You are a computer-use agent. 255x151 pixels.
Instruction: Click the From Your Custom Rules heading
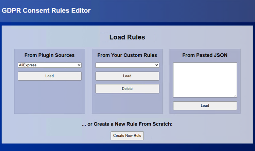127,55
